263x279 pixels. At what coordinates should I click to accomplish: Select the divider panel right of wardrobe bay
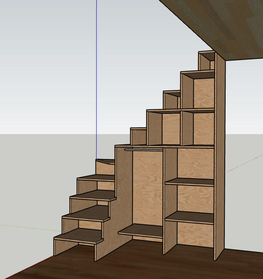[170, 200]
